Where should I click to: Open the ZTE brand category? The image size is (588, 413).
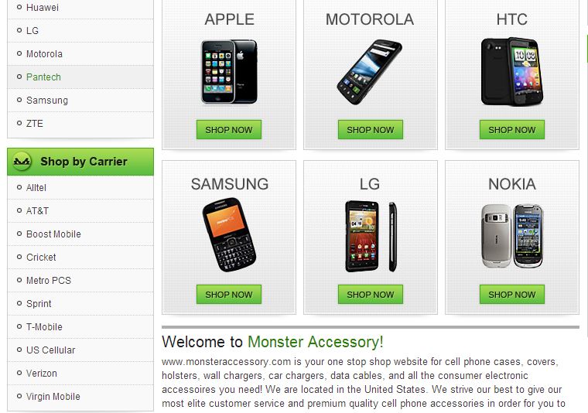click(35, 124)
